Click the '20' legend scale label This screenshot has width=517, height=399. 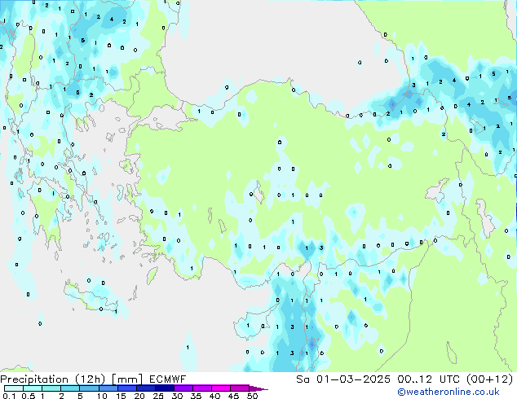[x=139, y=396]
